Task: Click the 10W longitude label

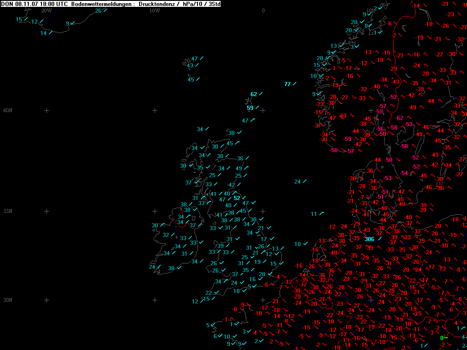Action: point(155,10)
